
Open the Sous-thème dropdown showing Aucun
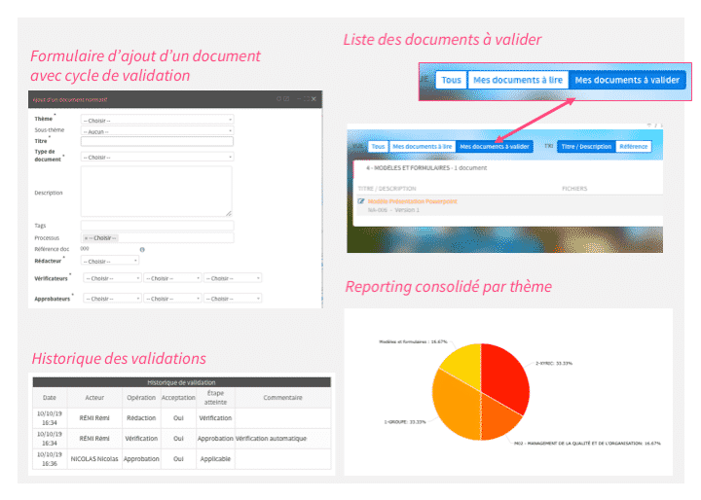click(x=157, y=131)
